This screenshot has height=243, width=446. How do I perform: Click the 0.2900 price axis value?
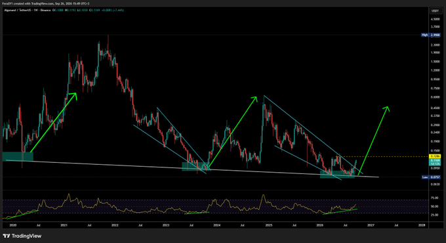click(x=436, y=125)
